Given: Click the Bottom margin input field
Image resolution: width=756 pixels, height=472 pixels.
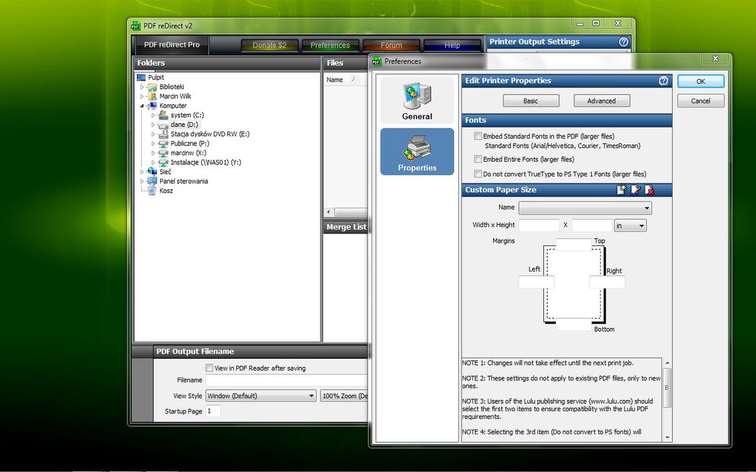Looking at the screenshot, I should coord(573,324).
